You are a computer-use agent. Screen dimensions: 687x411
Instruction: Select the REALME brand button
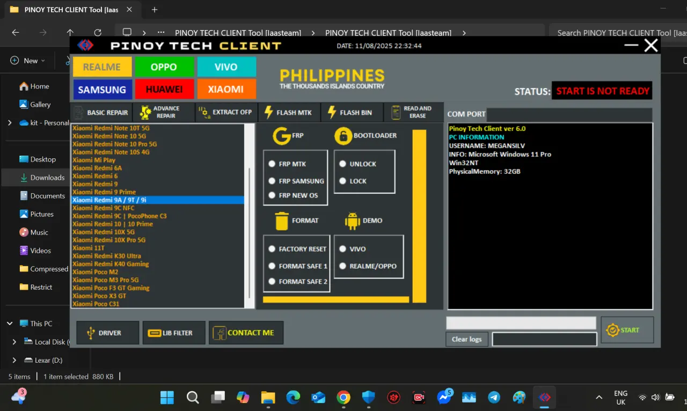coord(102,67)
